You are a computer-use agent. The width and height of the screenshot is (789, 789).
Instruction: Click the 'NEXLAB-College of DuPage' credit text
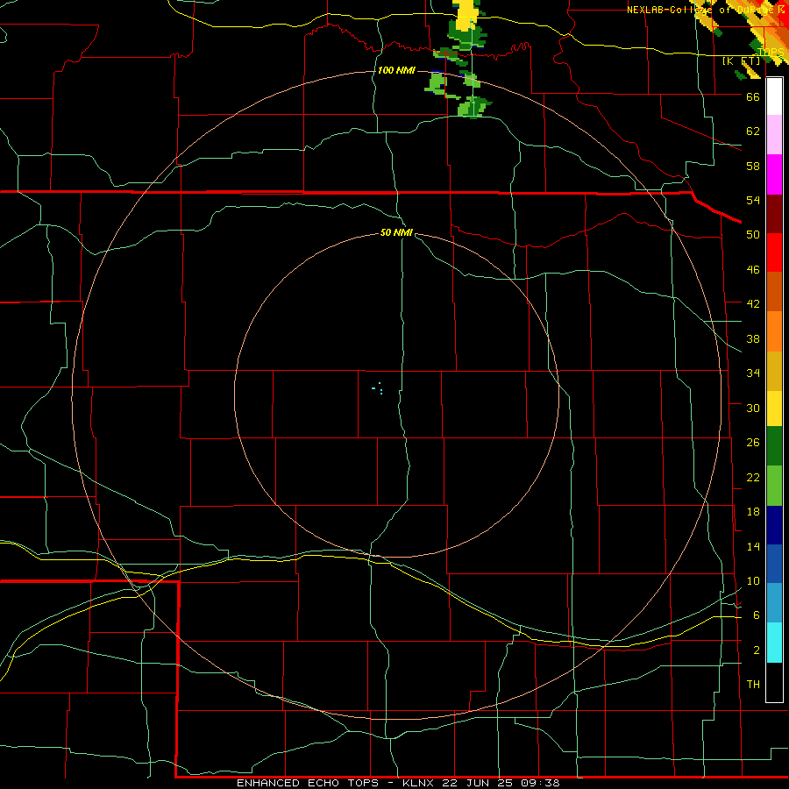pos(700,10)
